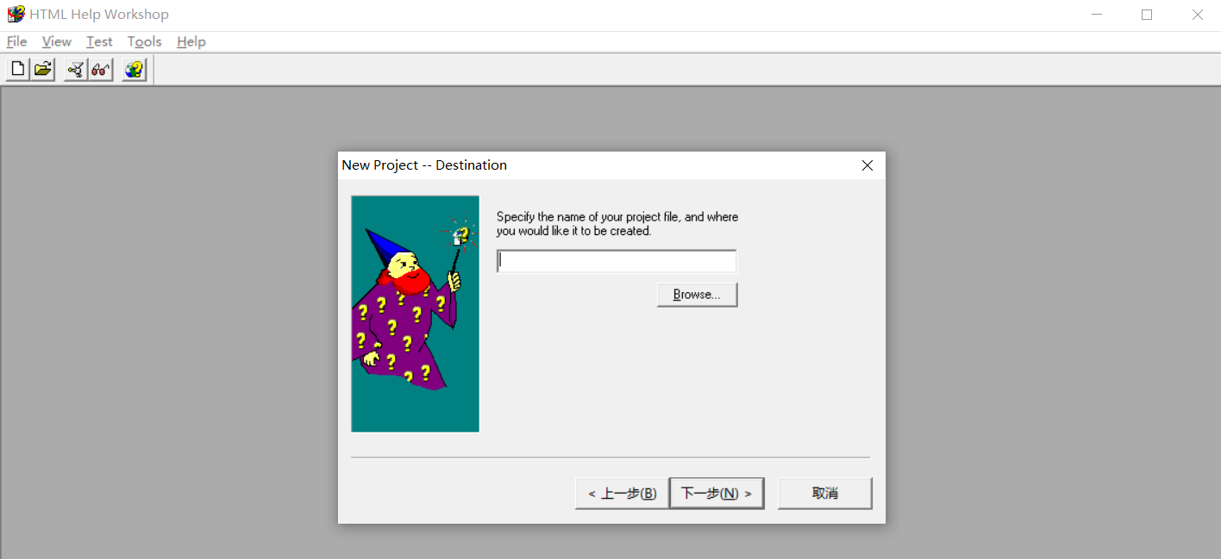1221x559 pixels.
Task: Click the View Compiled File glasses icon
Action: pos(100,69)
